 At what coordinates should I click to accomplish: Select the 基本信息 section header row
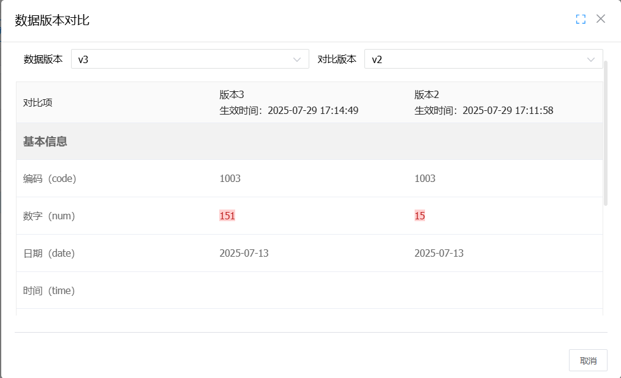click(x=45, y=142)
